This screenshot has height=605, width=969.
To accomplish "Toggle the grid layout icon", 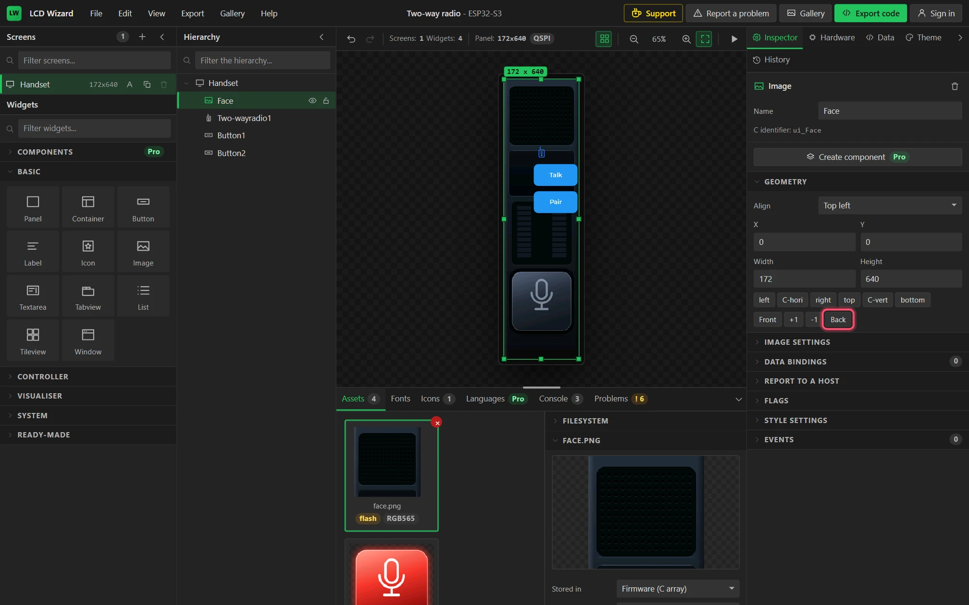I will pos(604,39).
